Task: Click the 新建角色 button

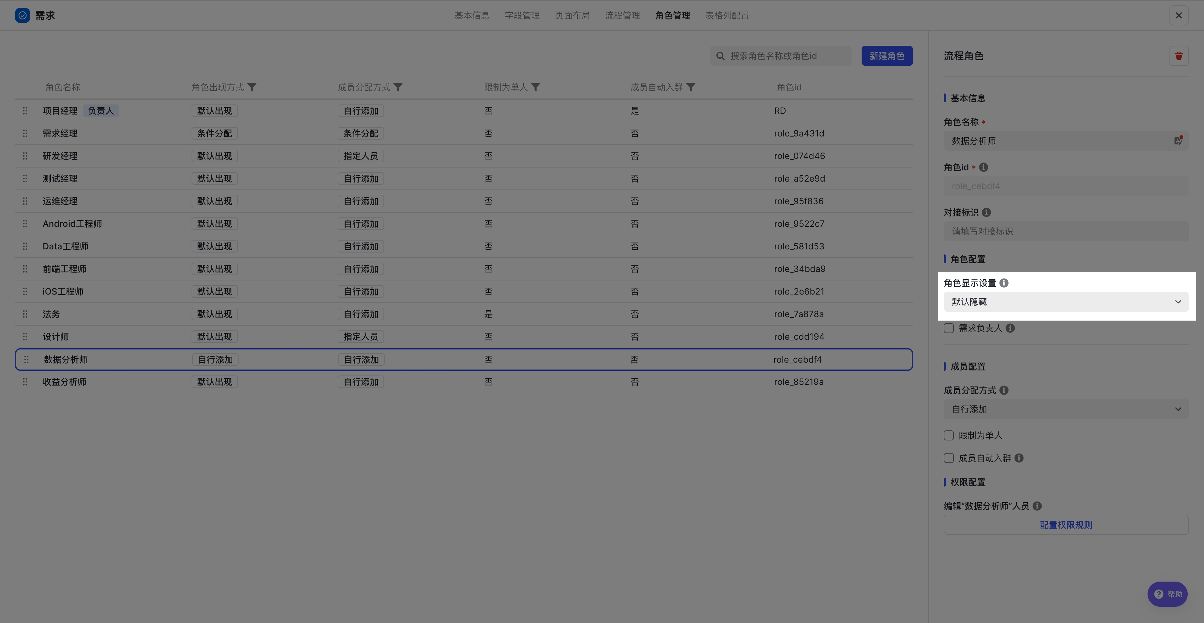Action: pos(887,56)
